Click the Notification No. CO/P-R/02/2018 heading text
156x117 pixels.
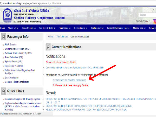click(77, 75)
